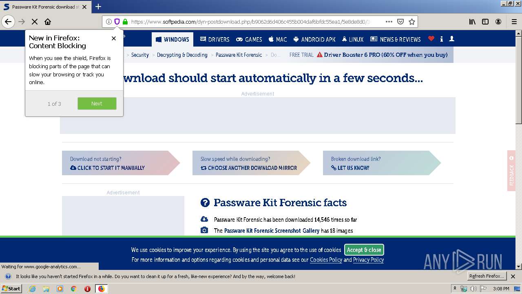Viewport: 522px width, 294px height.
Task: Open the LINUX section
Action: click(x=353, y=39)
